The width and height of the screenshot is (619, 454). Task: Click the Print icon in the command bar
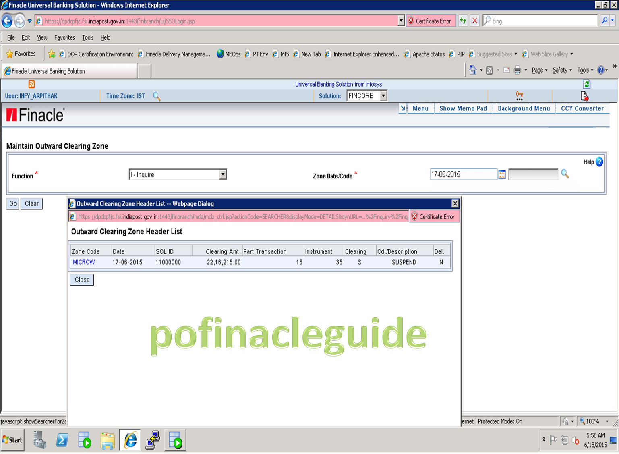518,70
